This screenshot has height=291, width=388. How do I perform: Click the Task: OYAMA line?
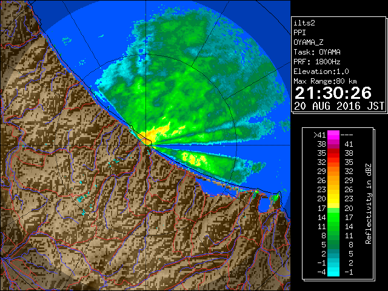[317, 52]
